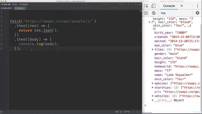
Task: Click the fetch function name in code
Action: point(15,21)
